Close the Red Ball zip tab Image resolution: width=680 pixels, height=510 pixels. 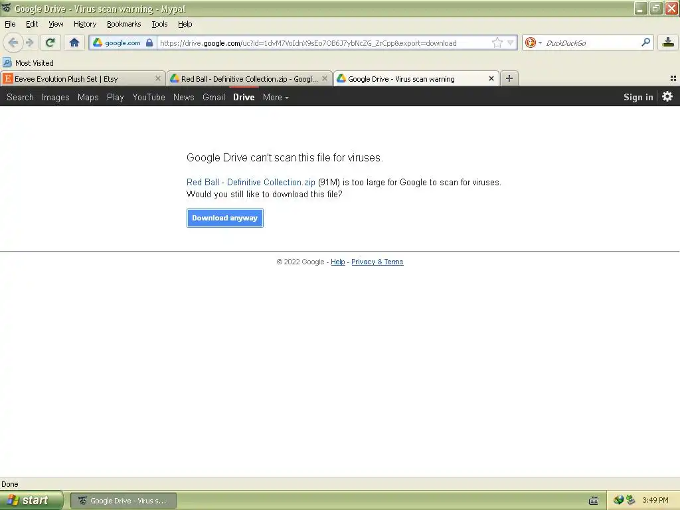pos(324,78)
